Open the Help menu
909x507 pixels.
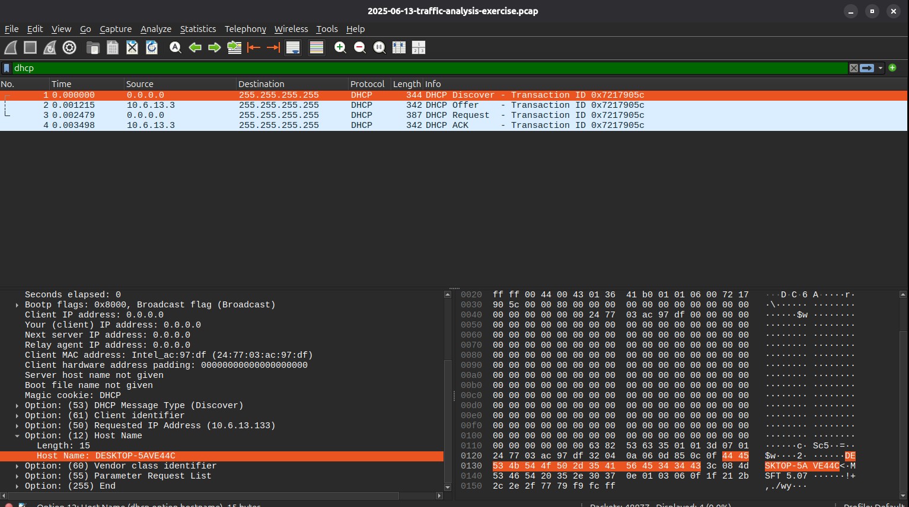coord(356,29)
